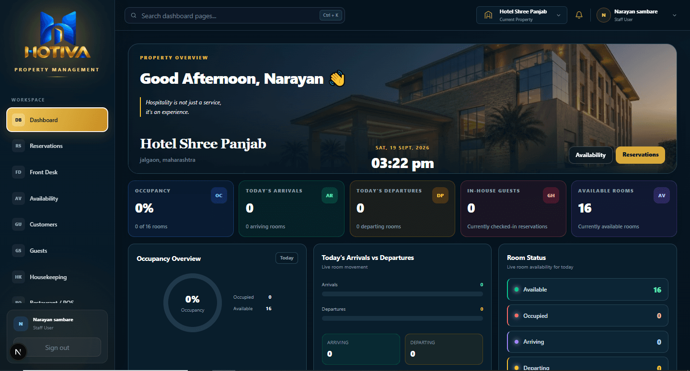This screenshot has height=371, width=690.
Task: Click the N avatar in sidebar user card
Action: click(x=21, y=324)
